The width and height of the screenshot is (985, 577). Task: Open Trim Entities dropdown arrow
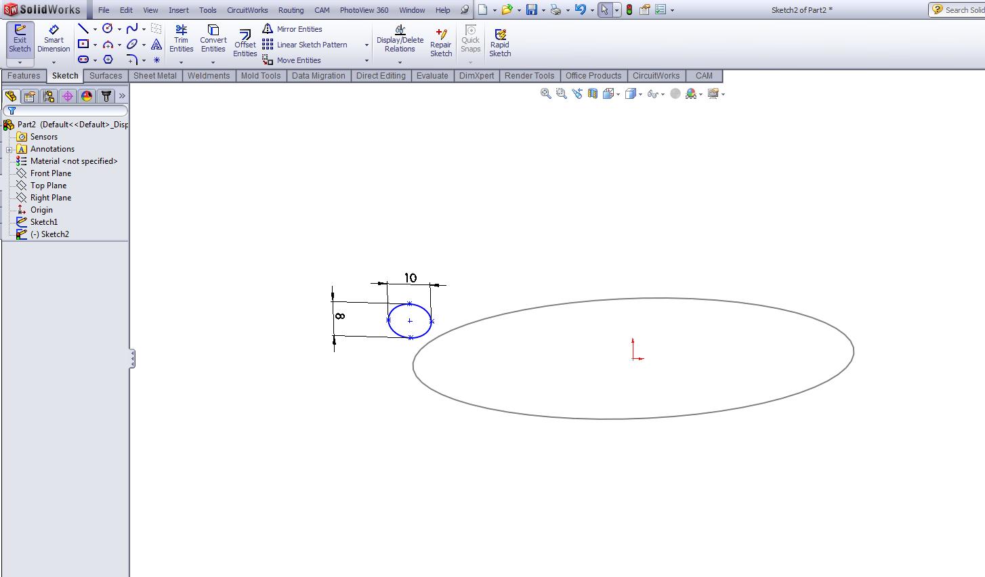tap(181, 62)
